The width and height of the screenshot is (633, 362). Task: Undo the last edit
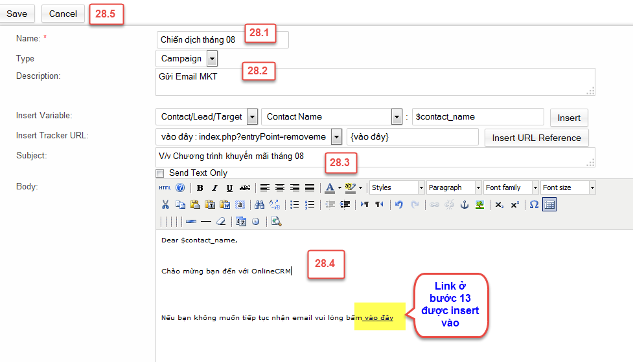pos(399,204)
